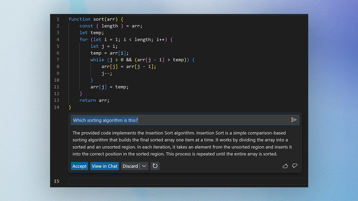The width and height of the screenshot is (358, 201).
Task: Send the prompt with the paper plane icon
Action: 294,120
